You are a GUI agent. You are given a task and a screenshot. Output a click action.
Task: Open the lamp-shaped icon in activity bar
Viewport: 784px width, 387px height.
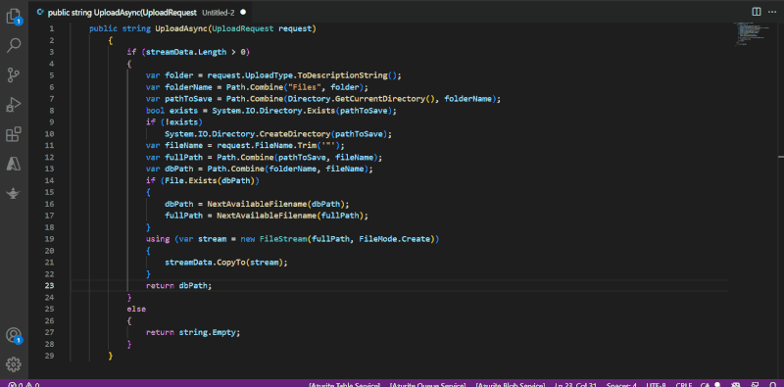[14, 193]
